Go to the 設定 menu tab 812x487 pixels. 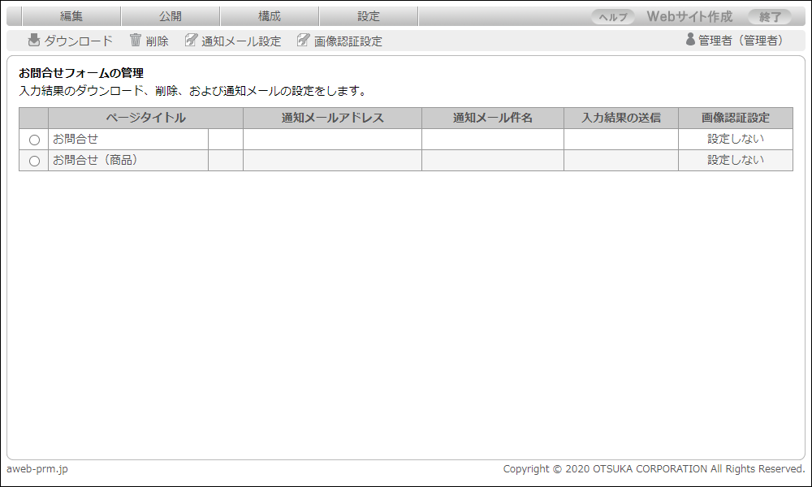click(369, 16)
